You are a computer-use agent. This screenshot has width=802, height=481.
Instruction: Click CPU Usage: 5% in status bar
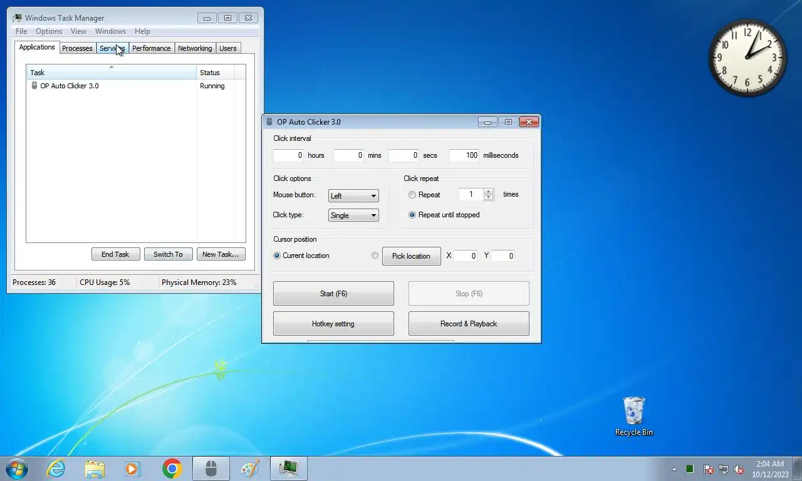point(105,282)
